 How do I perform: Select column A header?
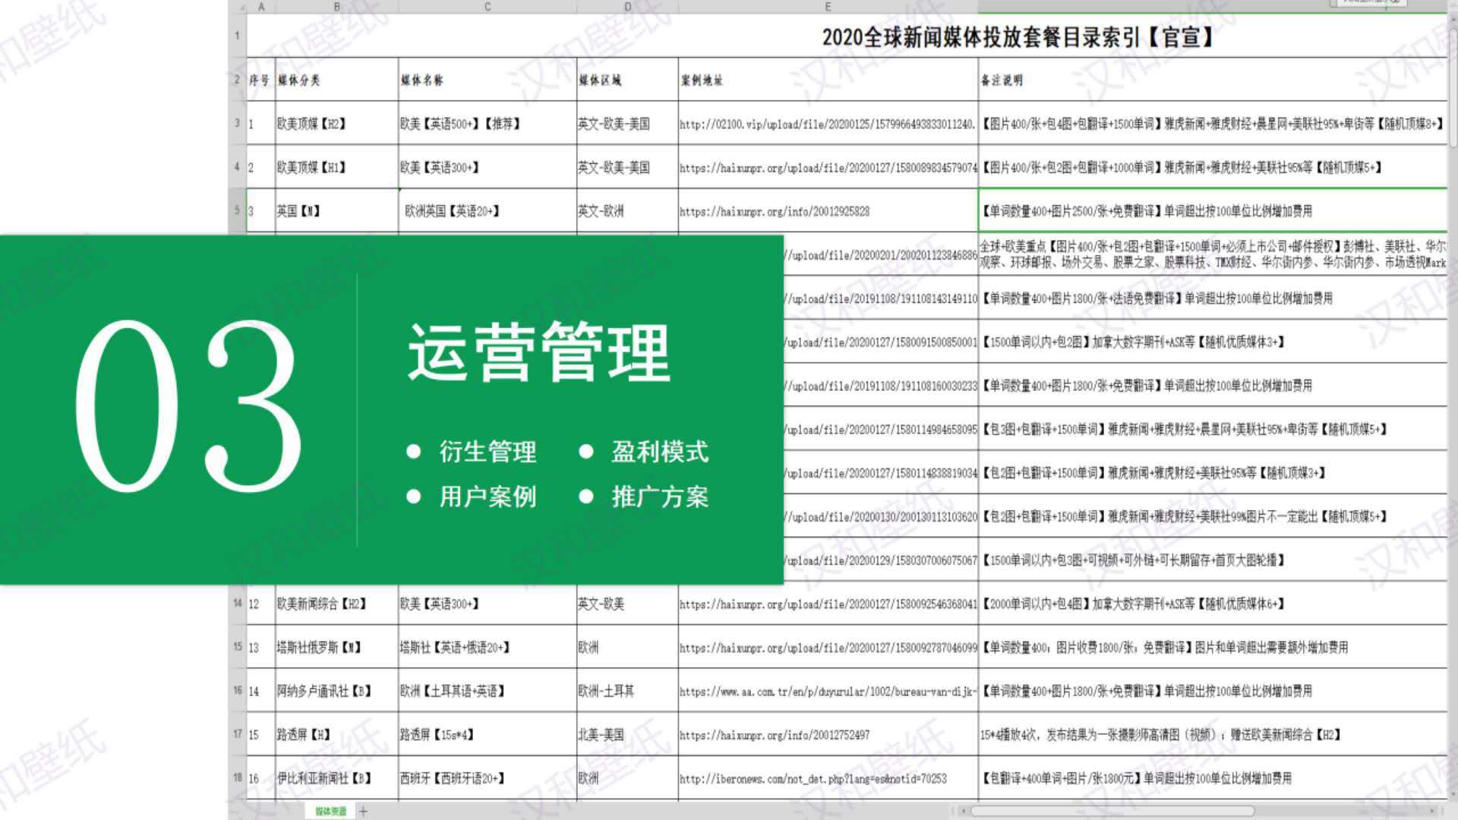coord(261,7)
